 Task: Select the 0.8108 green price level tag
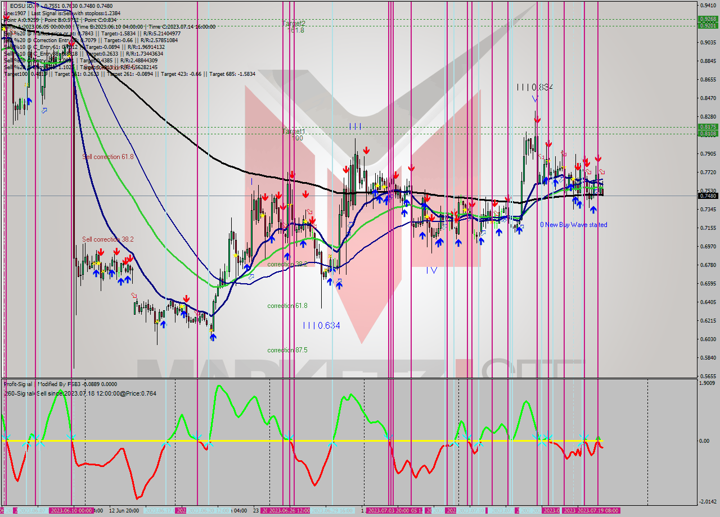[708, 134]
